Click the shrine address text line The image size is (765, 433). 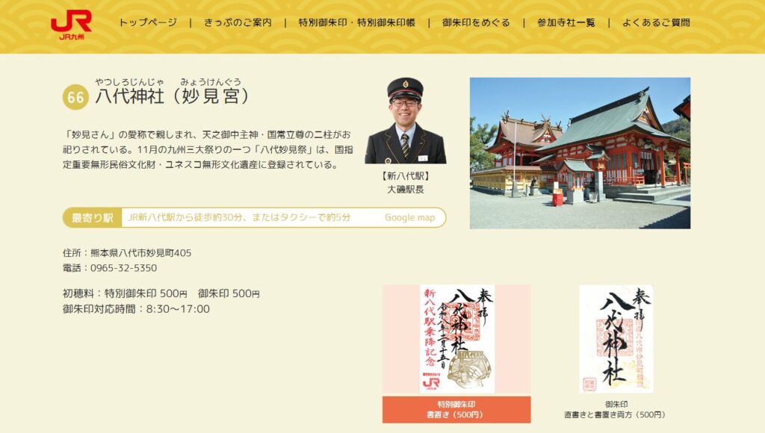click(x=127, y=252)
